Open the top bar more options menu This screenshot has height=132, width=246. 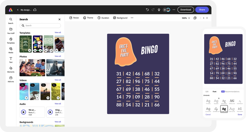[x=174, y=10]
